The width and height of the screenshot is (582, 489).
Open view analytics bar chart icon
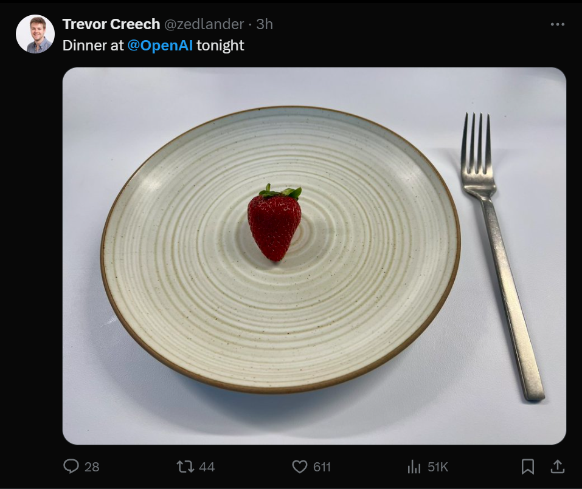(414, 467)
